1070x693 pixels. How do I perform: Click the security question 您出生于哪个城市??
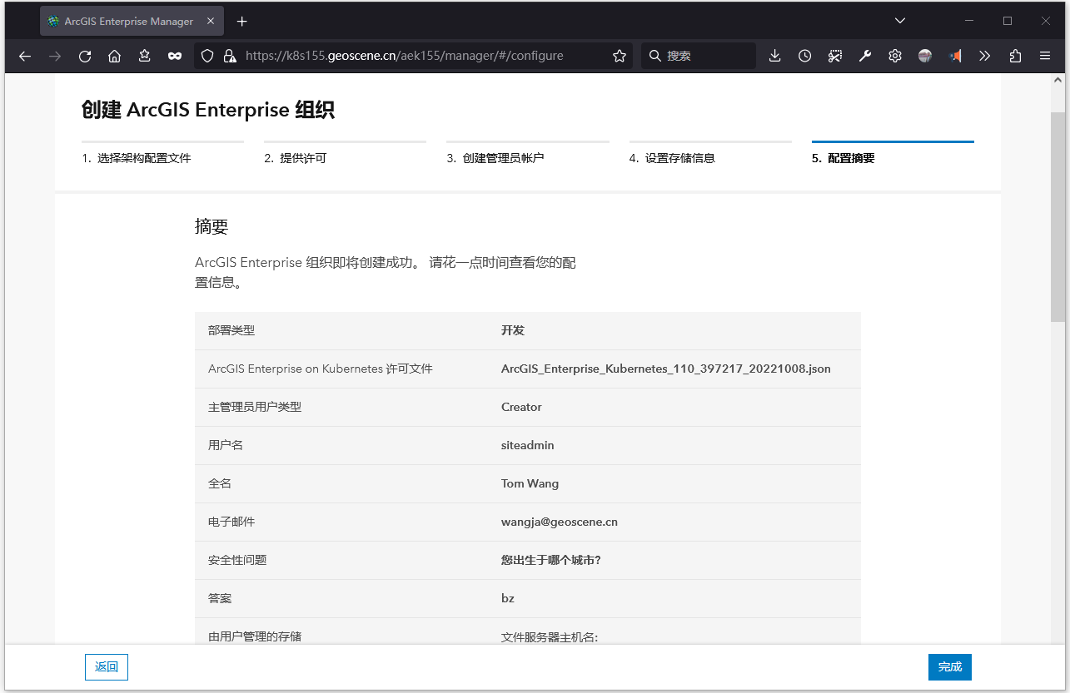tap(551, 560)
